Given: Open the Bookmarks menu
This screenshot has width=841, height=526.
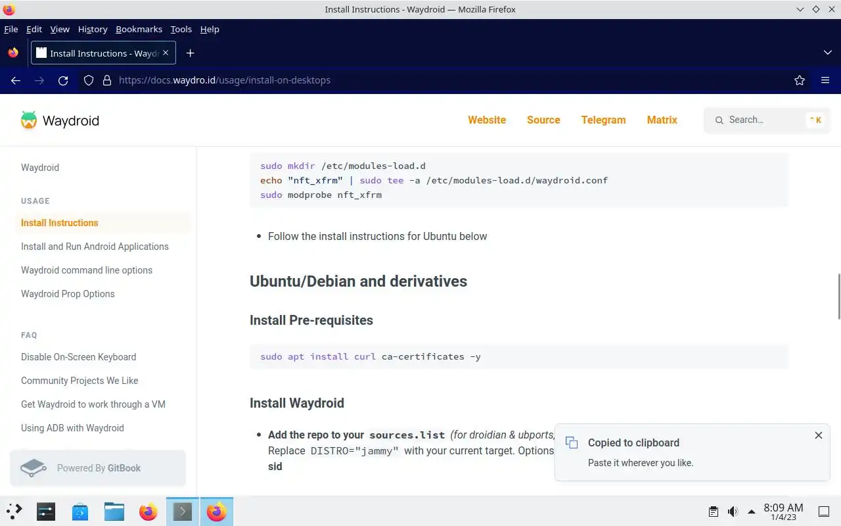Looking at the screenshot, I should [x=139, y=29].
